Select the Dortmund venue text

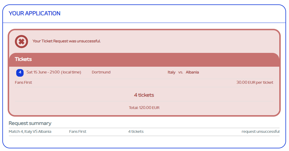click(x=101, y=72)
